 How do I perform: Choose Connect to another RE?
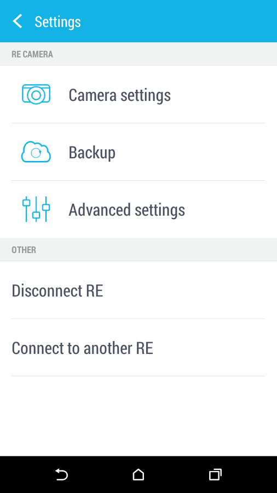click(x=138, y=347)
